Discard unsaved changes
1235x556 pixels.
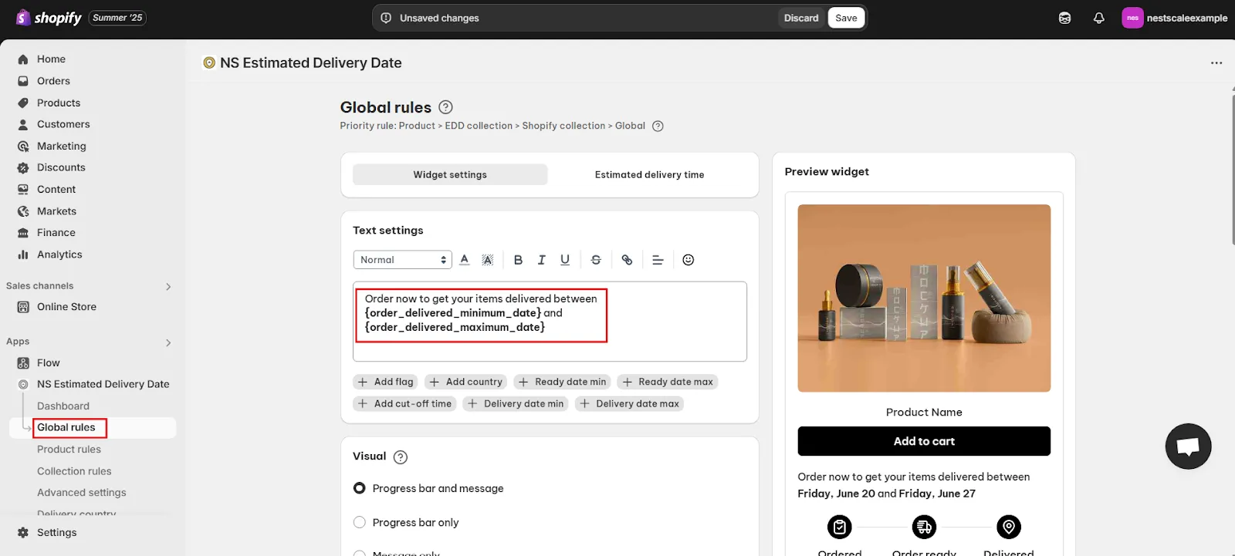801,18
